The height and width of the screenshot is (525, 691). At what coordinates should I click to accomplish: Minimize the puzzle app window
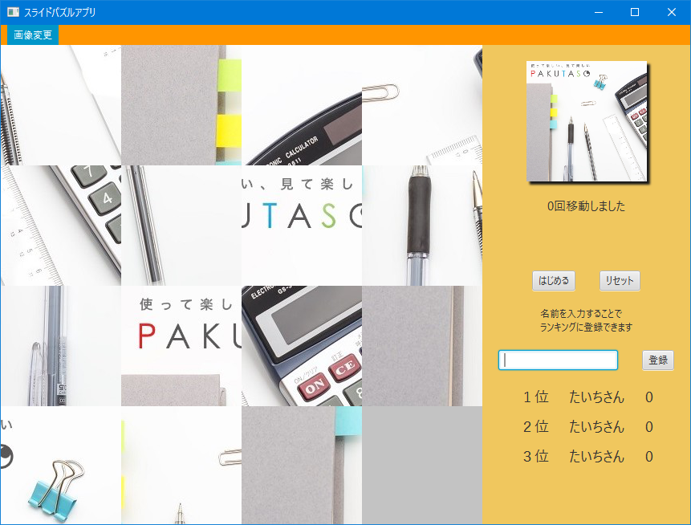[x=598, y=12]
